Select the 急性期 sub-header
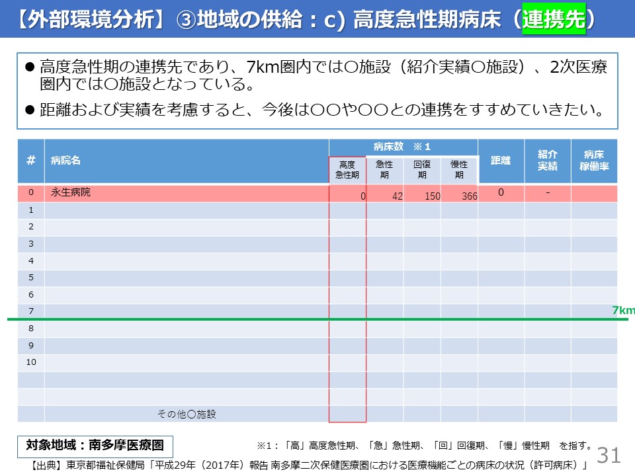This screenshot has height=476, width=635. tap(384, 170)
